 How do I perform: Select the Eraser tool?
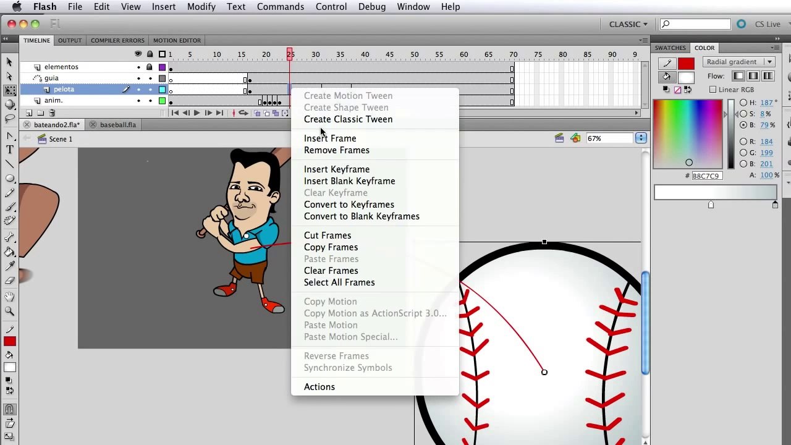(9, 281)
